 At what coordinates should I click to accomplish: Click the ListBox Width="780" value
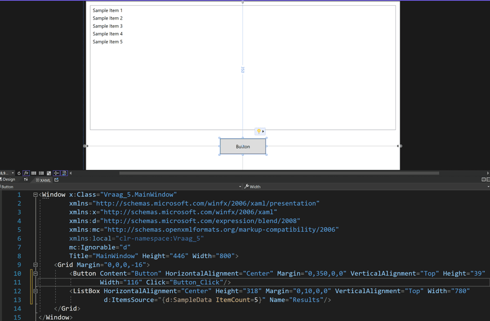[x=460, y=291]
